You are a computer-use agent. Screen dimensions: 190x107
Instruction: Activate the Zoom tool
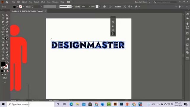point(7,59)
